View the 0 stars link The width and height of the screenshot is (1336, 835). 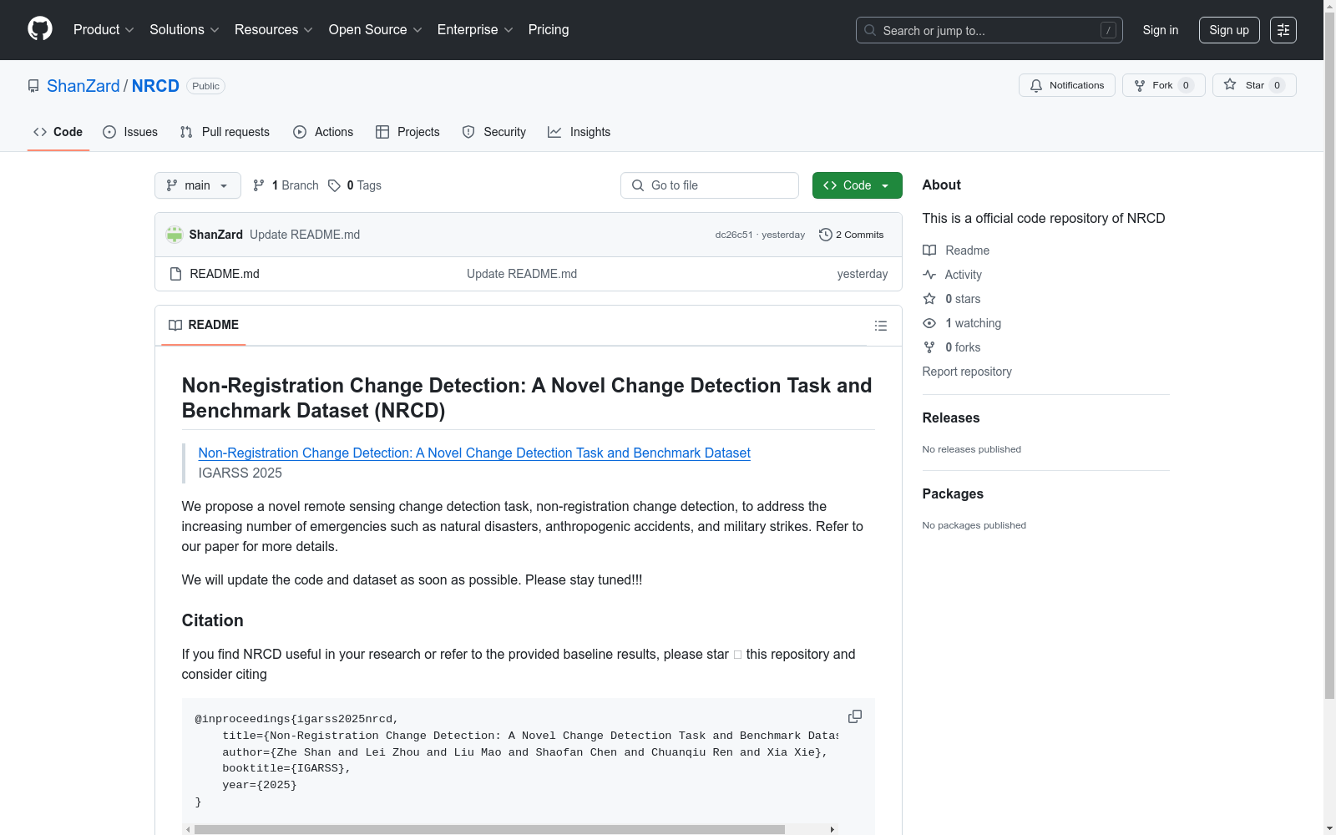point(952,299)
